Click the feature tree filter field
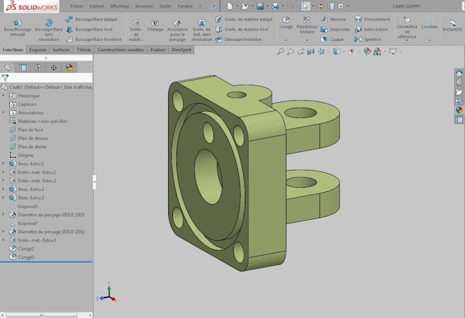This screenshot has height=318, width=465. (x=46, y=78)
